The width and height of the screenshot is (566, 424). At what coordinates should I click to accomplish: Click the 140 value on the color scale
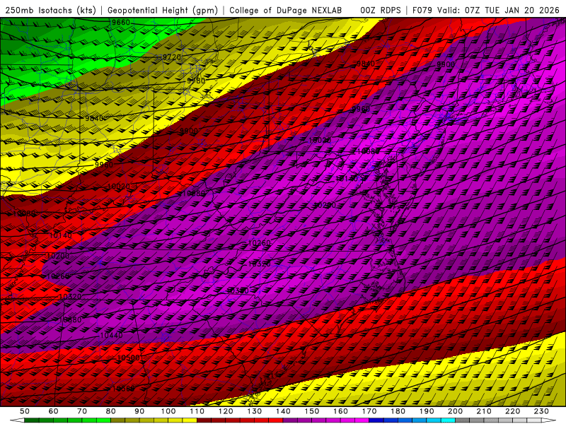point(283,411)
